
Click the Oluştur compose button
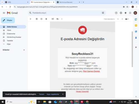click(8, 20)
